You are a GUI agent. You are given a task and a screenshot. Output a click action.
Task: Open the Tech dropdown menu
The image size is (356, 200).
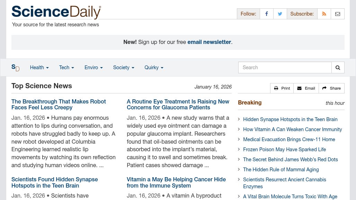pyautogui.click(x=66, y=67)
